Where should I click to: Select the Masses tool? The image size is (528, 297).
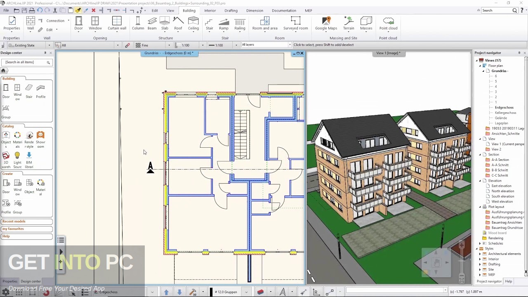coord(366,24)
